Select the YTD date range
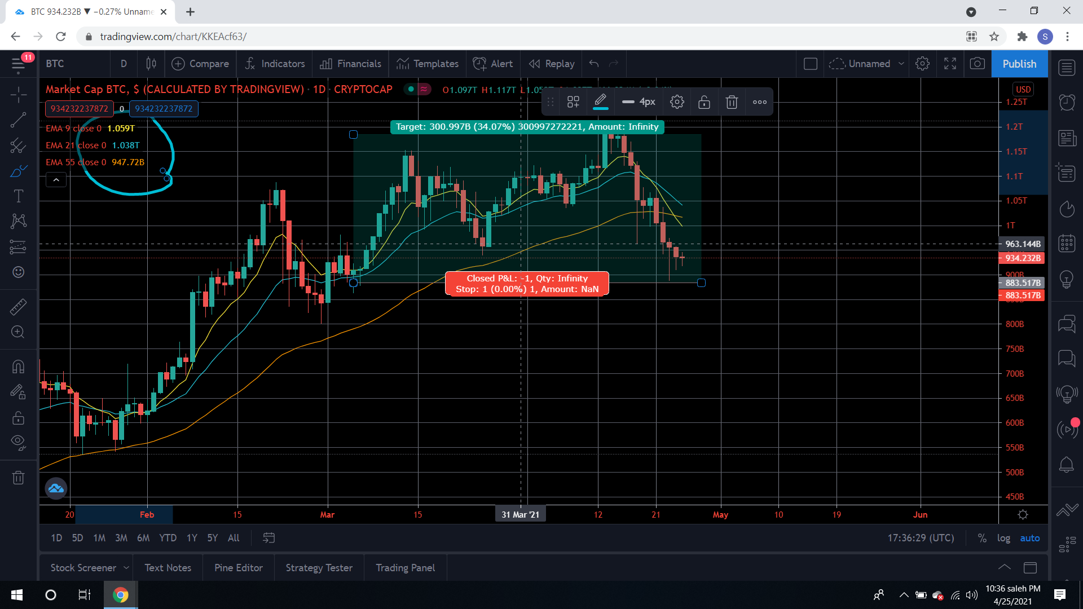 168,538
